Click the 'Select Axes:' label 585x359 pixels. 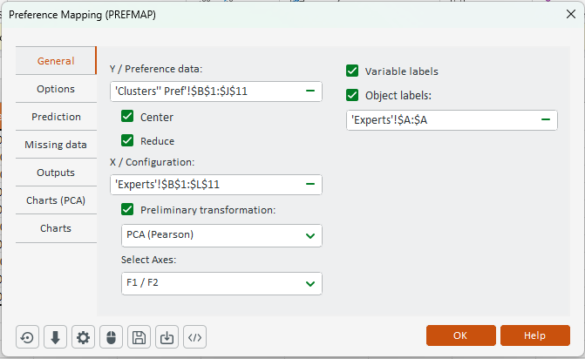coord(148,260)
